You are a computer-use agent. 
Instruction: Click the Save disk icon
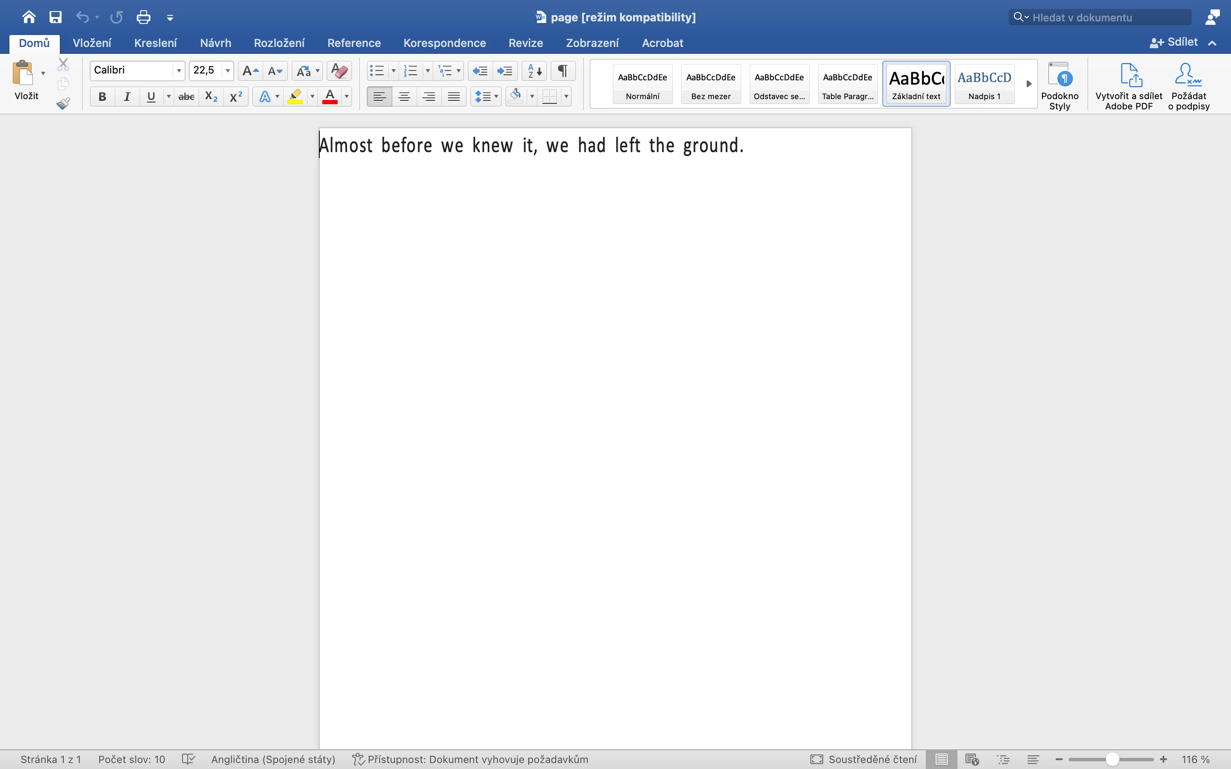[x=56, y=17]
